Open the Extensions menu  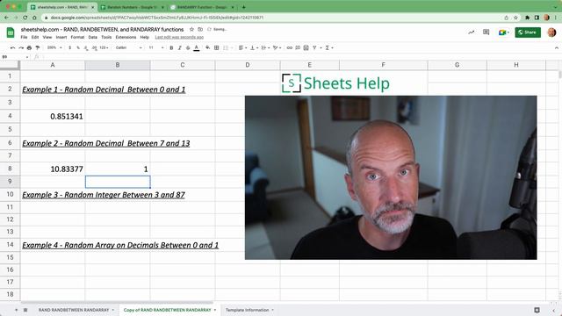pos(126,37)
